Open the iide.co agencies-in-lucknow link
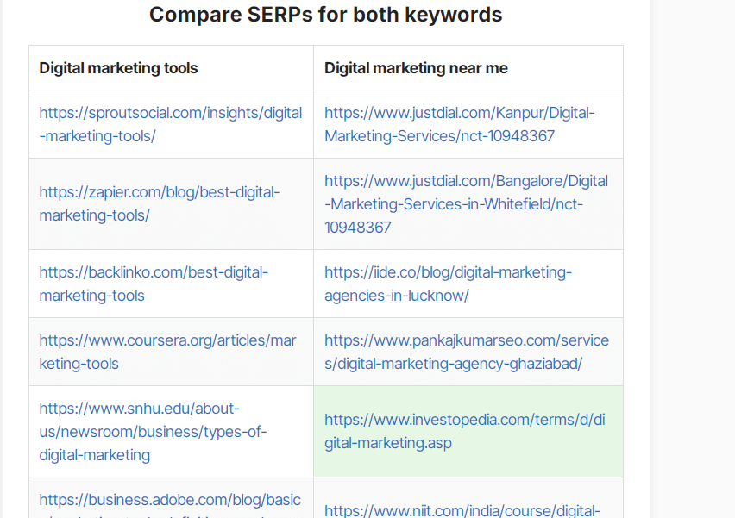 [448, 284]
